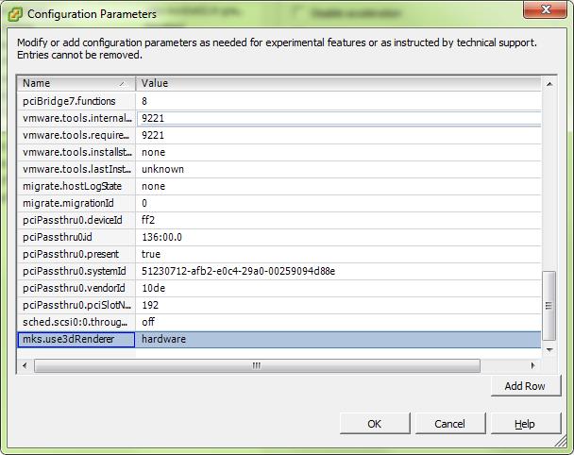
Task: Click the 10de value cell
Action: click(338, 288)
